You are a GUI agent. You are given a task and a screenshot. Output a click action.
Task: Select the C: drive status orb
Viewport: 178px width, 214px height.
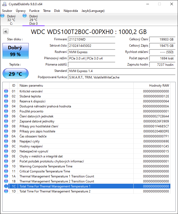tap(2, 16)
